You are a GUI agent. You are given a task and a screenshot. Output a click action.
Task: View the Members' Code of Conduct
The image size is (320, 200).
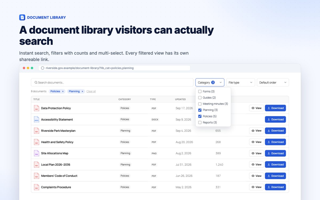tap(257, 176)
